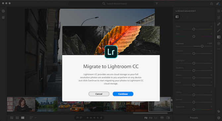222x121 pixels.
Task: Click the Highlights slider handle
Action: point(194,63)
